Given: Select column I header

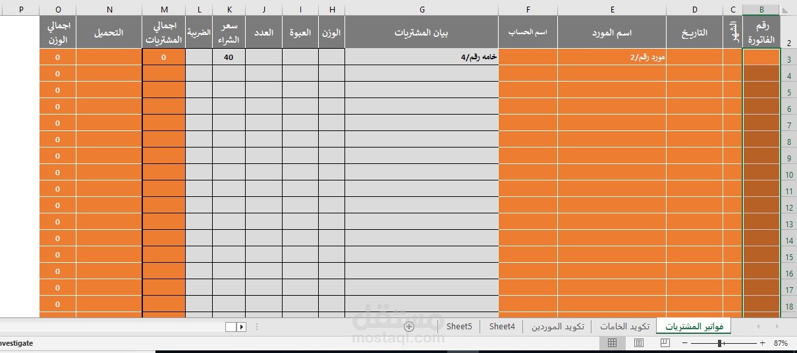Looking at the screenshot, I should 300,10.
